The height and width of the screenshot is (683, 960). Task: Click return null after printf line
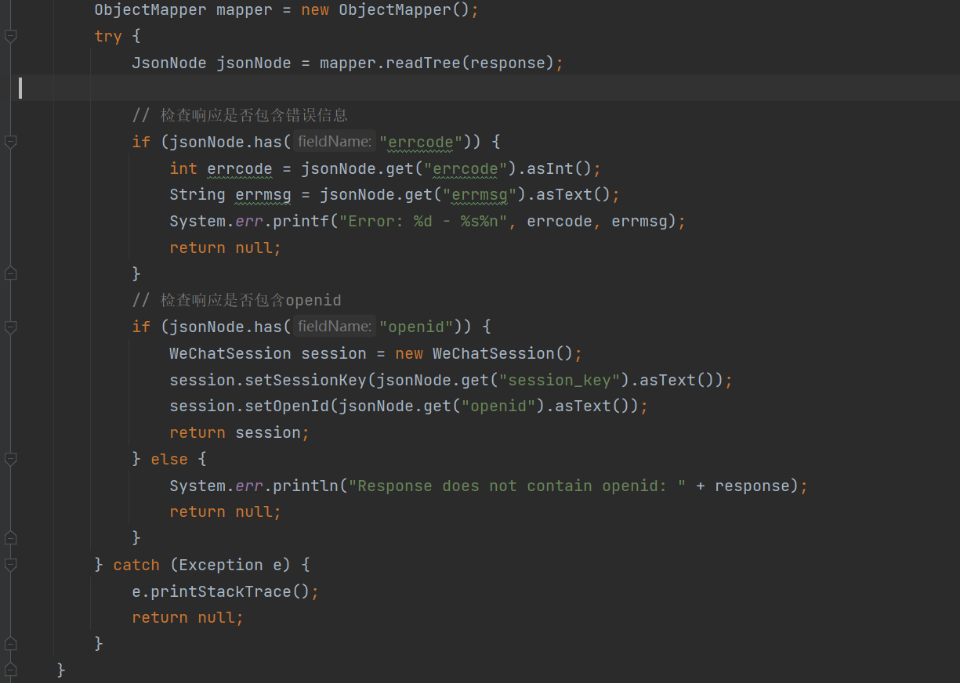click(225, 248)
